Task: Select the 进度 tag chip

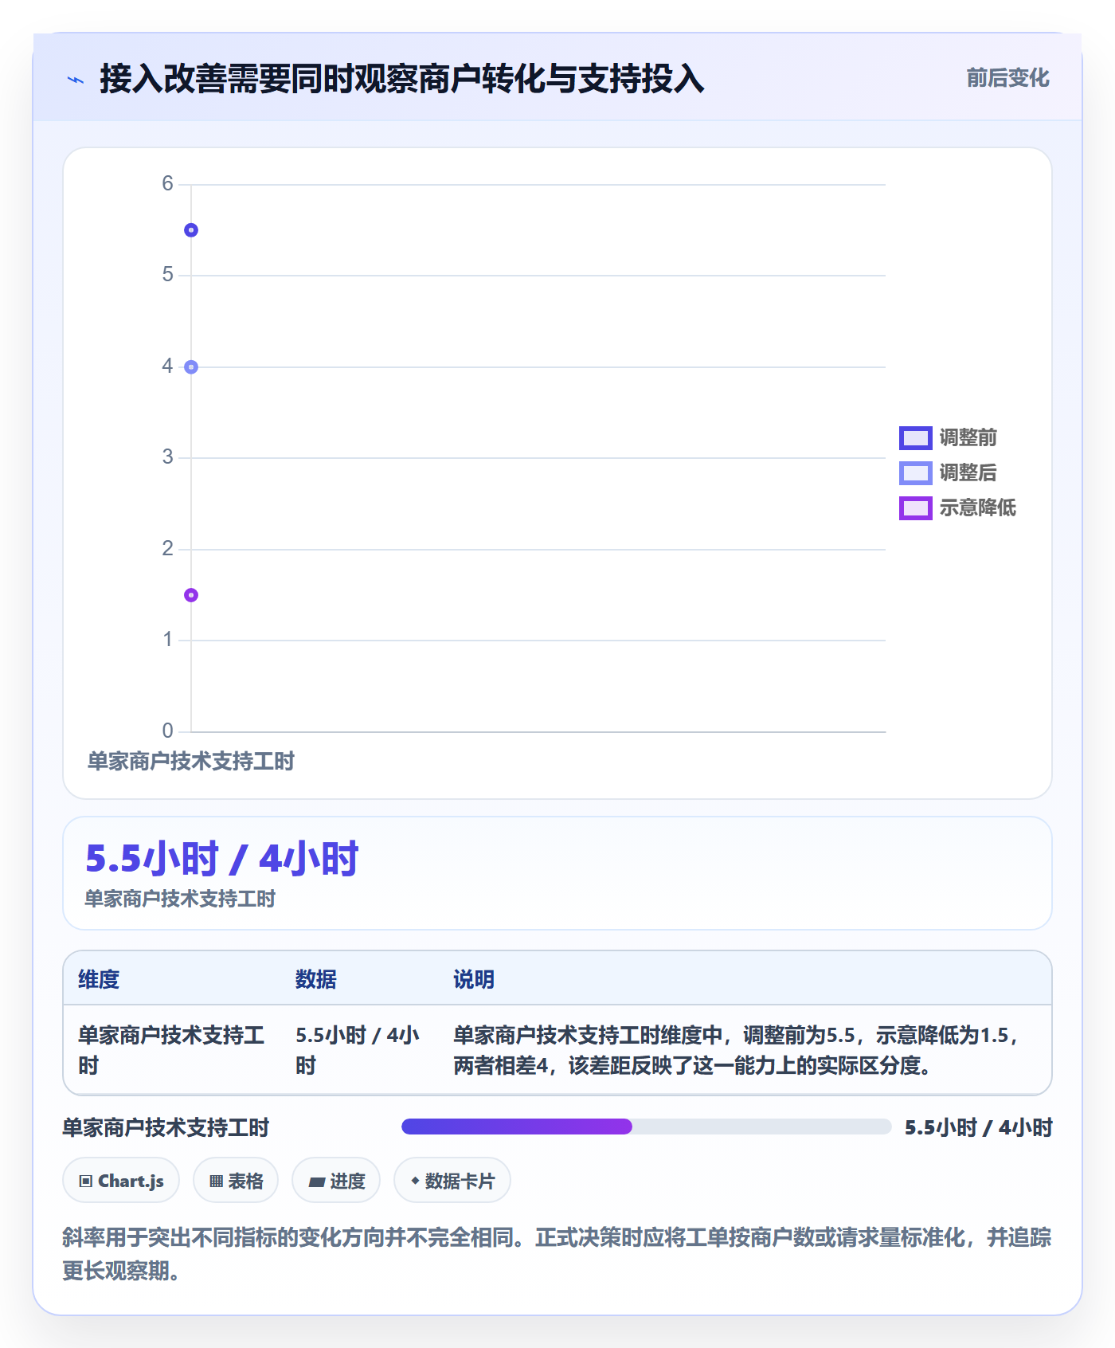Action: 336,1181
